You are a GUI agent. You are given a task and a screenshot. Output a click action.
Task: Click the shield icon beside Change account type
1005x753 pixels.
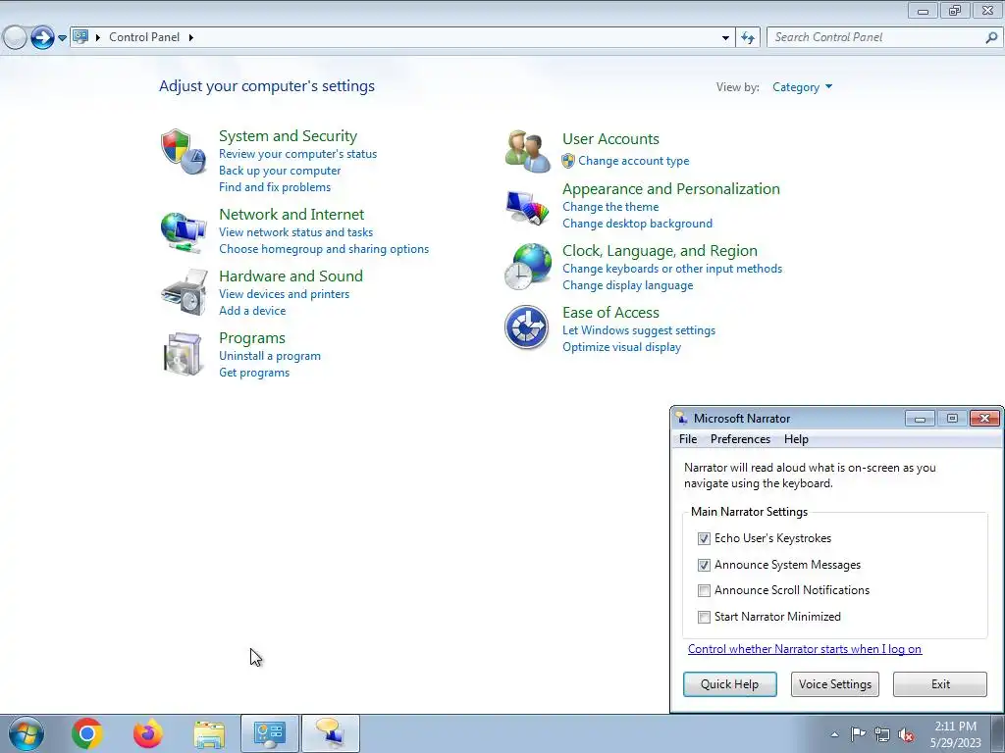tap(568, 161)
